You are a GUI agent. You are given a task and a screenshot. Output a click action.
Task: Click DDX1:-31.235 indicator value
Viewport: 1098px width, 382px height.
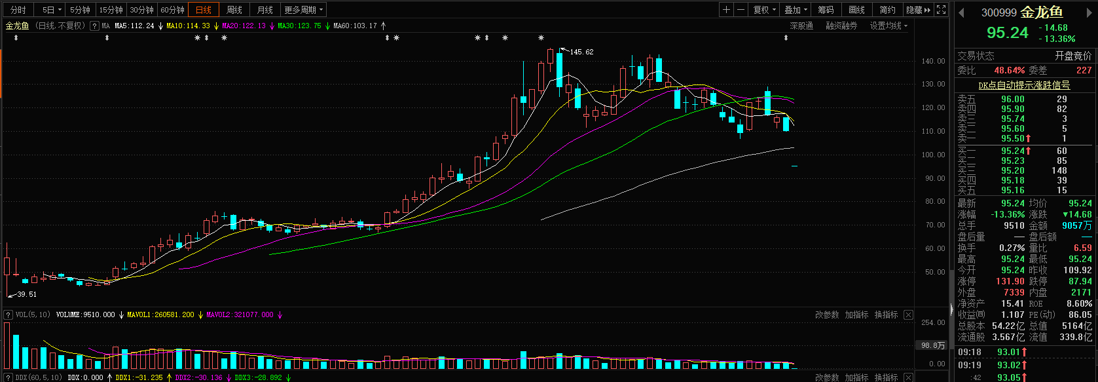coord(139,377)
